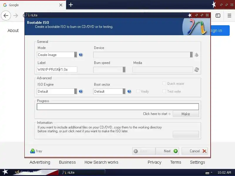Open the Business footer link

click(x=67, y=162)
